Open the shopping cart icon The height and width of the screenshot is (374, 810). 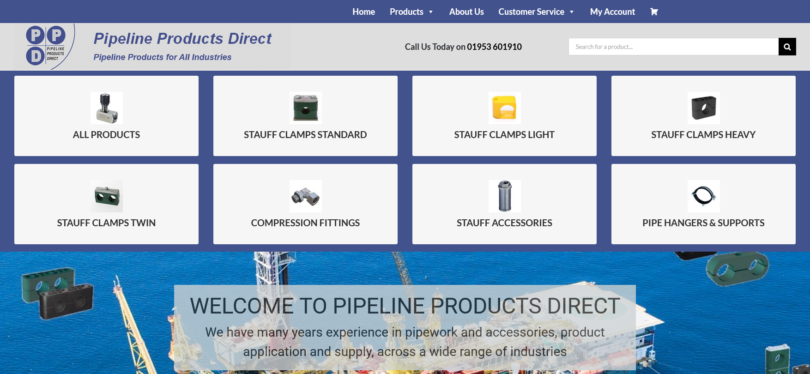[654, 12]
